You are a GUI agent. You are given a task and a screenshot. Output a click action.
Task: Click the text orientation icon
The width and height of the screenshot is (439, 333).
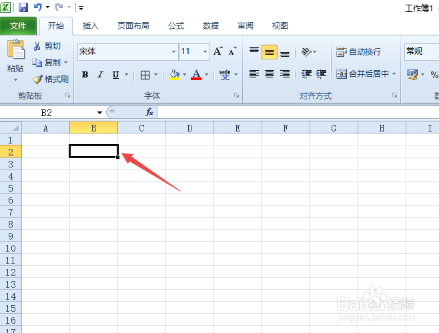coord(307,51)
